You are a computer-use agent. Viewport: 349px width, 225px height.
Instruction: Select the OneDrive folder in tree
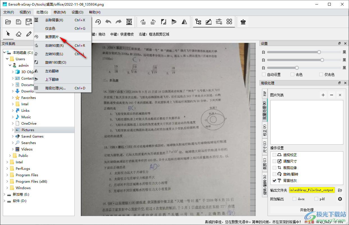coord(29,123)
